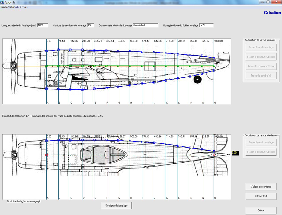
Task: Click station value "642.86" in the profile view
Action: click(158, 41)
